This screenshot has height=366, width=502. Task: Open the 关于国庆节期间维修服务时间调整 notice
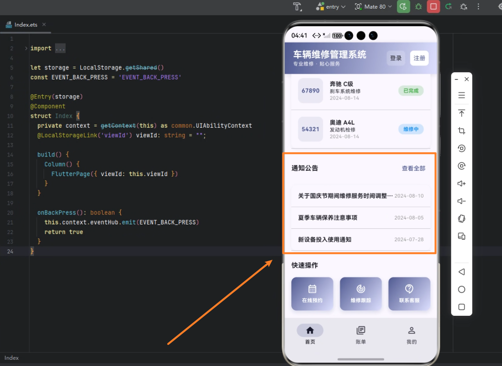[361, 196]
